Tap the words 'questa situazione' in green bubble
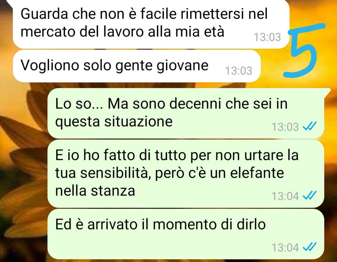 [114, 122]
